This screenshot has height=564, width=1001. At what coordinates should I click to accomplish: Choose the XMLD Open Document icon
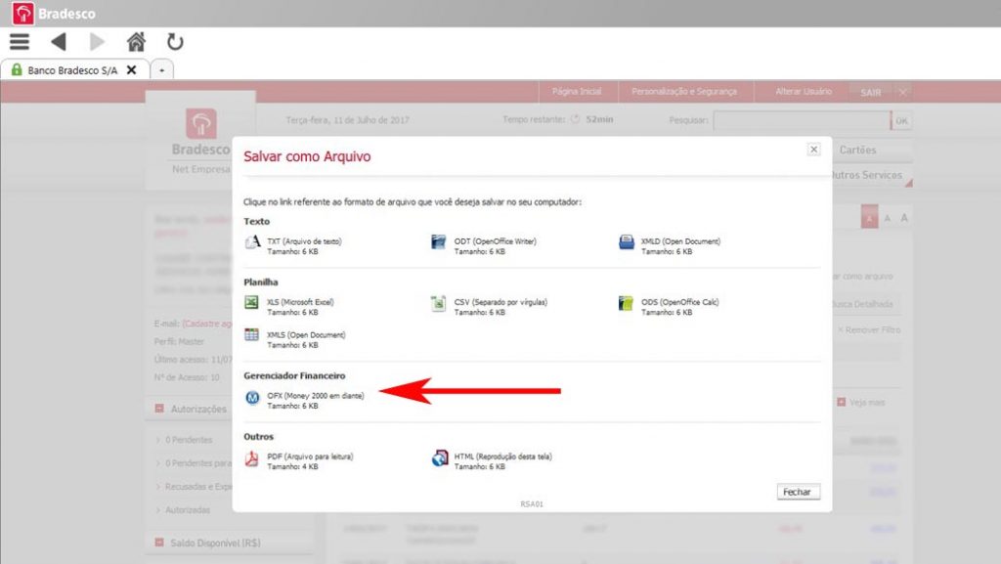click(x=626, y=243)
